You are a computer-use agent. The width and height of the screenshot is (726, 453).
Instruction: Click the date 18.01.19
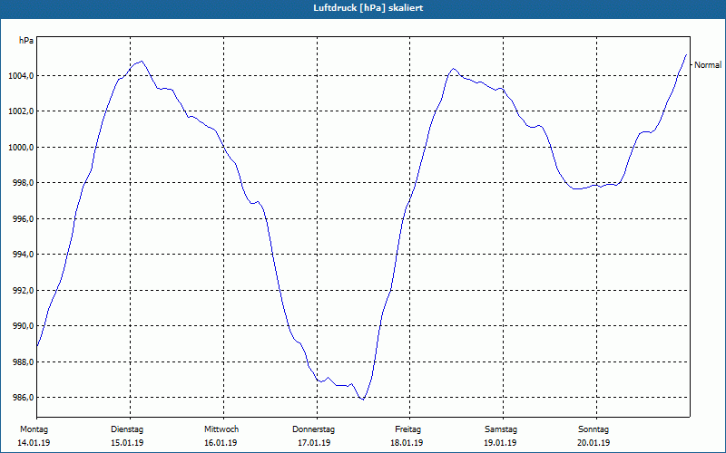(x=407, y=443)
